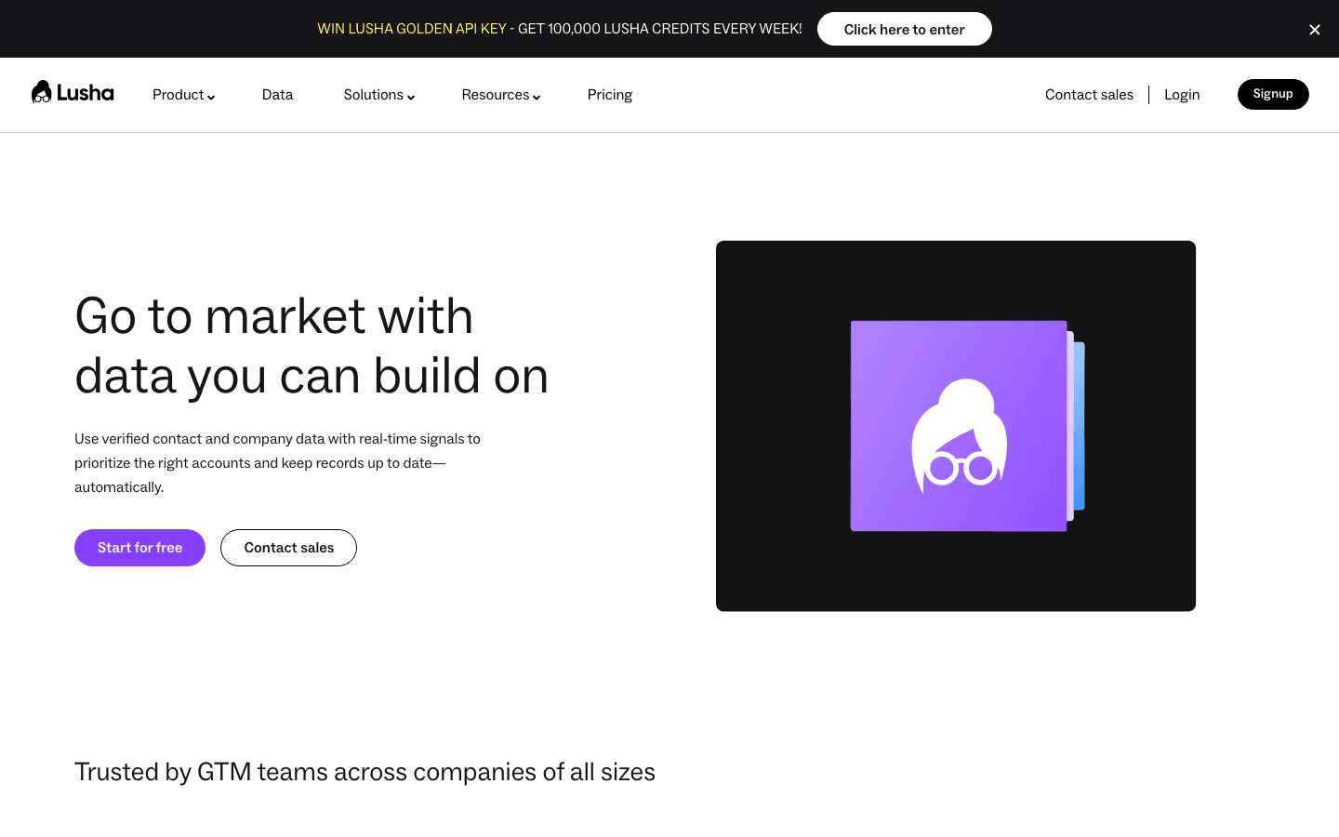Open the Product dropdown menu
The height and width of the screenshot is (837, 1339).
pyautogui.click(x=178, y=94)
